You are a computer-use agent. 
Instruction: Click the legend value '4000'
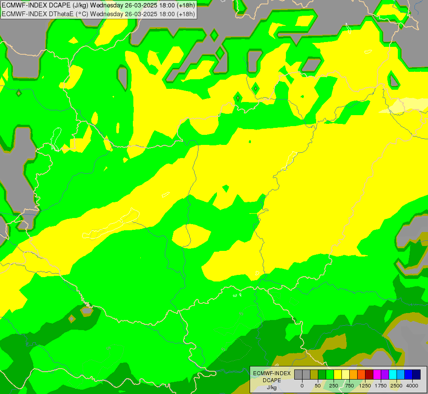click(x=412, y=386)
